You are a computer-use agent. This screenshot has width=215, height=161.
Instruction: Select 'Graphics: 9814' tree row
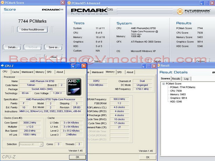coord(179,98)
